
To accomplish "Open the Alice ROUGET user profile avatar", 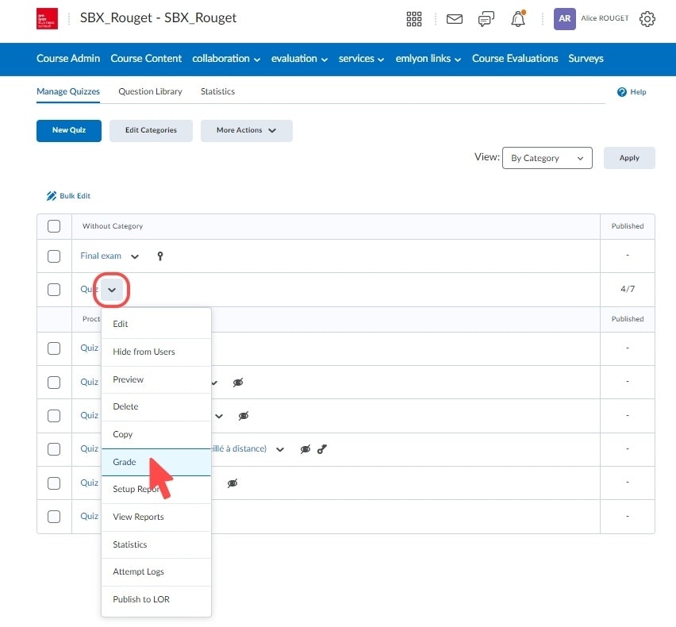I will click(x=564, y=19).
